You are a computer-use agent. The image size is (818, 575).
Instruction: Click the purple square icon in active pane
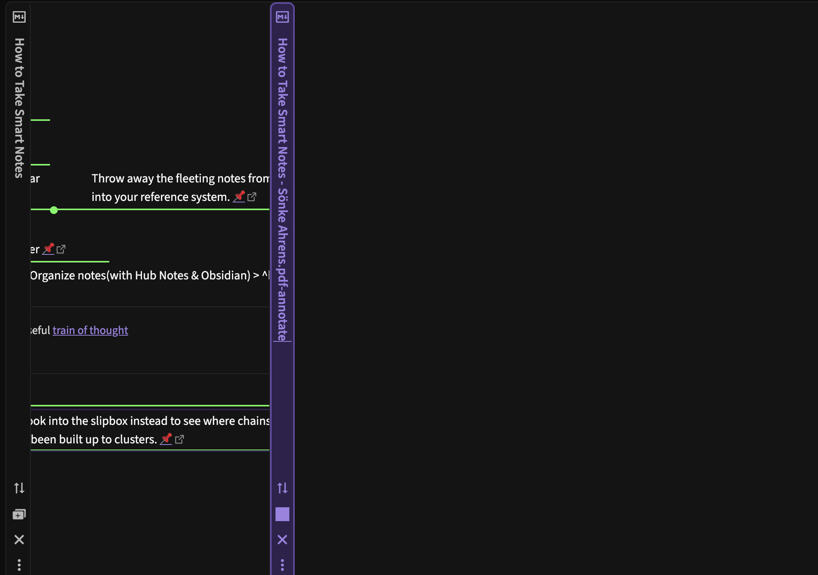click(282, 514)
